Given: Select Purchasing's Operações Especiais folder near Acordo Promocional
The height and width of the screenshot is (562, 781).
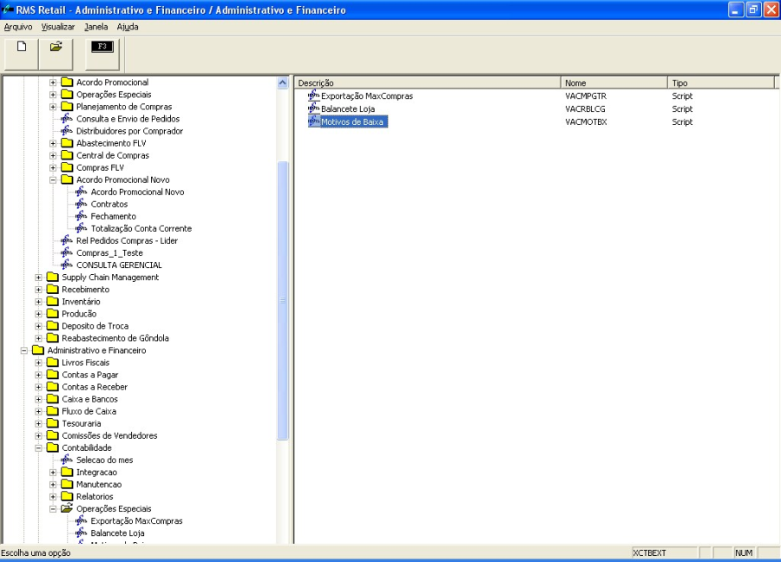Looking at the screenshot, I should pyautogui.click(x=114, y=95).
